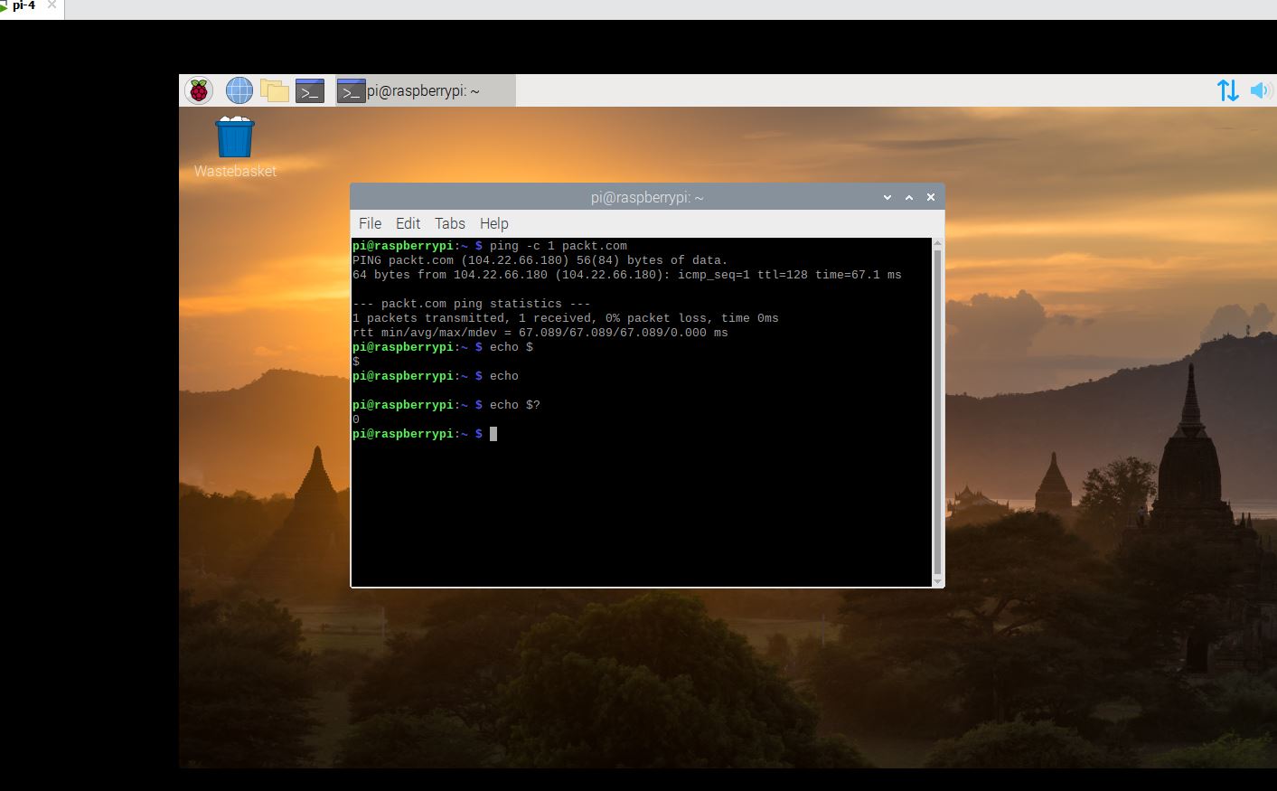This screenshot has width=1277, height=791.
Task: Click the terminal scrollbar up arrow
Action: tap(937, 240)
